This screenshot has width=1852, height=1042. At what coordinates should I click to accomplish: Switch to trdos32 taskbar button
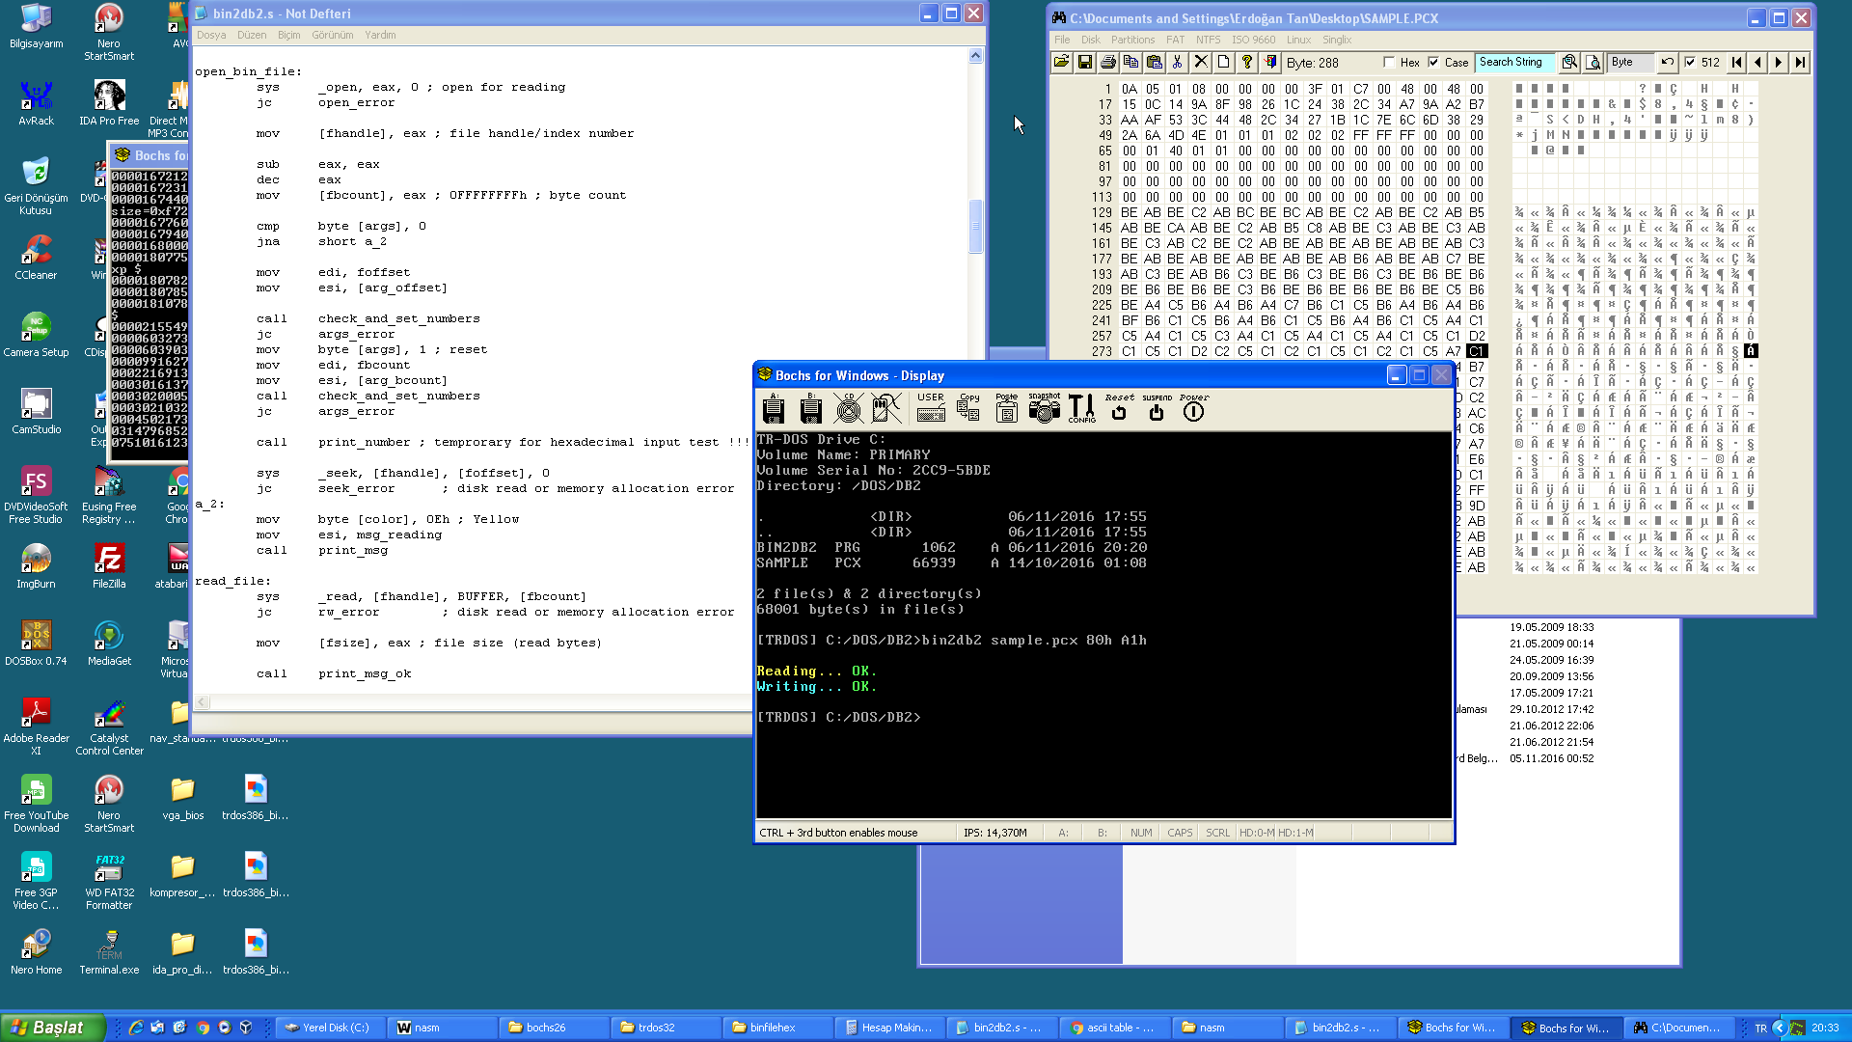(667, 1028)
